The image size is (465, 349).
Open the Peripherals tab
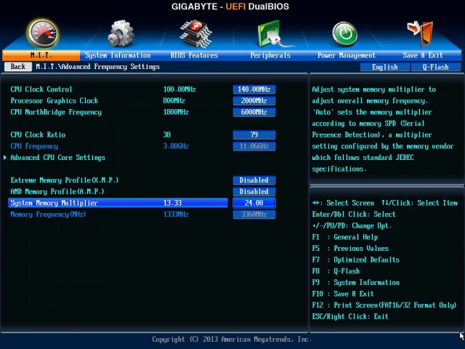[270, 55]
